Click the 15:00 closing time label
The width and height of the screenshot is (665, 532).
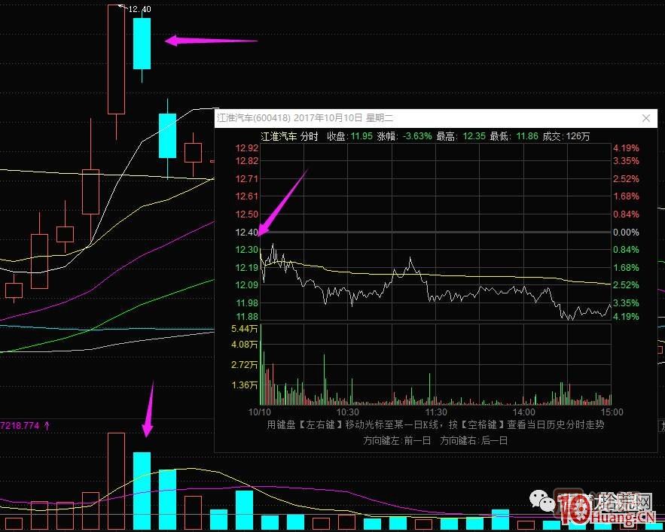tap(613, 412)
